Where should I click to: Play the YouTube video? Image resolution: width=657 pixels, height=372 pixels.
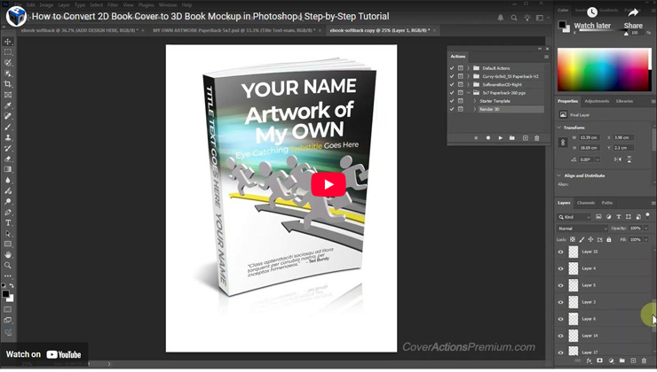328,184
